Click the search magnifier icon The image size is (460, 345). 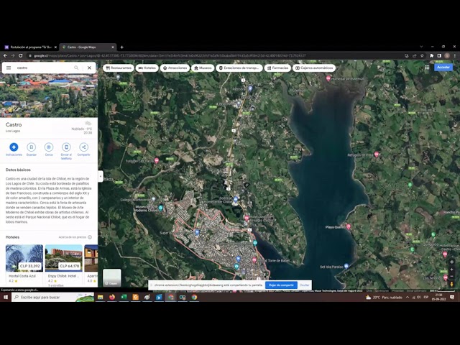pos(76,68)
